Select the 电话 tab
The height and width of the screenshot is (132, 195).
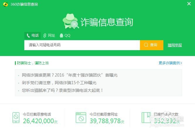[x=32, y=35]
